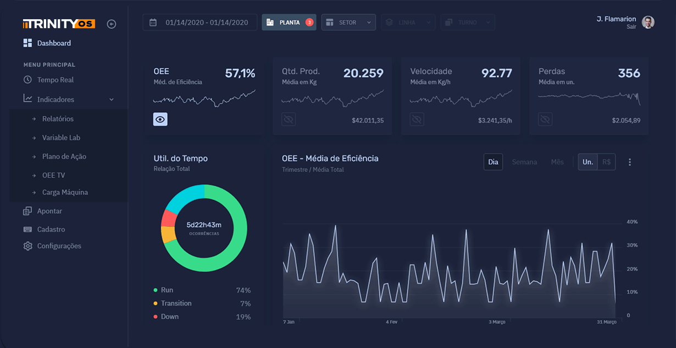676x348 pixels.
Task: Toggle visibility on Velocidade card
Action: coord(417,119)
